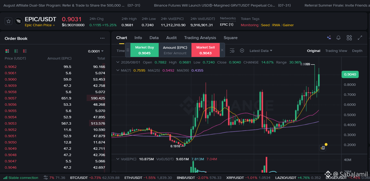Collapse the Vol(EPIC) indicator row chevron

pos(118,159)
